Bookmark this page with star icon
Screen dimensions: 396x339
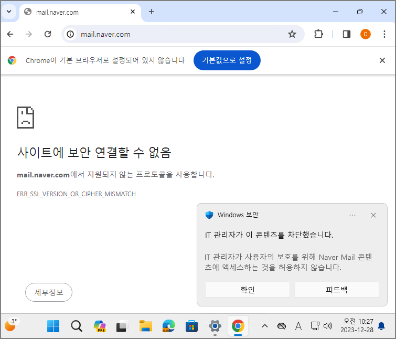tap(292, 34)
